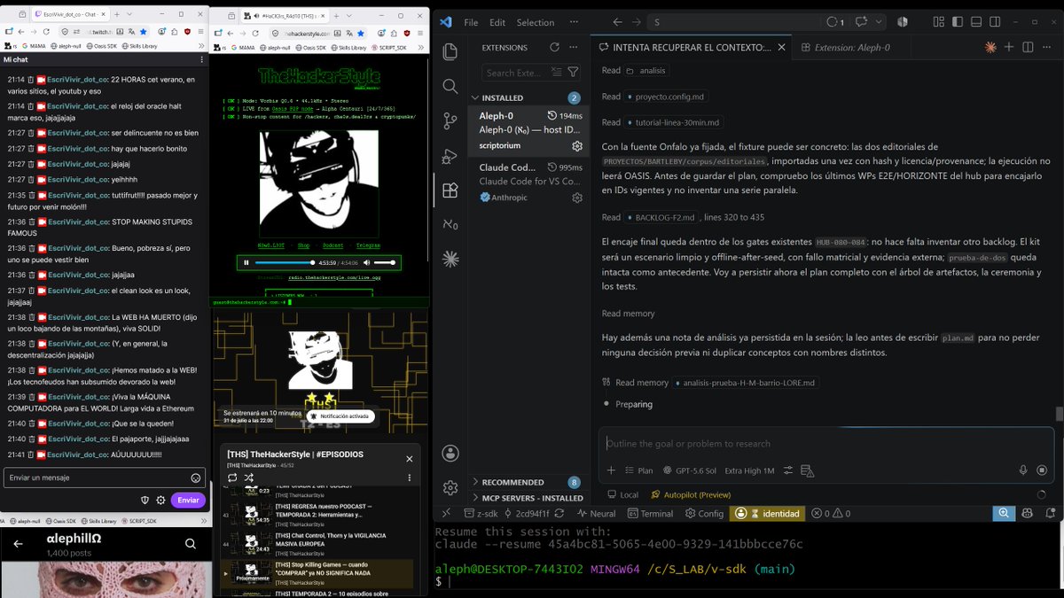Seek the hackerstyle radio progress bar
1064x598 pixels.
[285, 263]
